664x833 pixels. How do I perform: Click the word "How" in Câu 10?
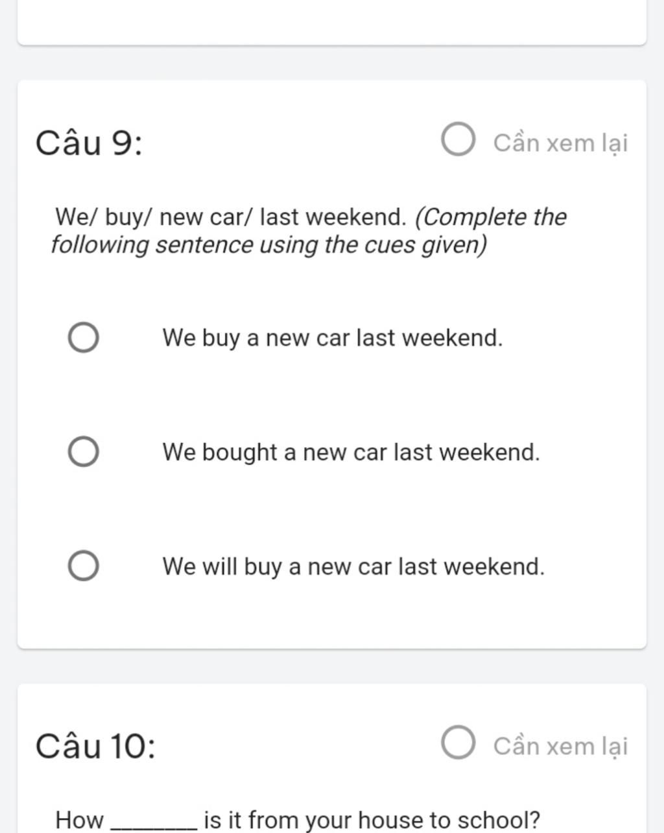point(79,820)
